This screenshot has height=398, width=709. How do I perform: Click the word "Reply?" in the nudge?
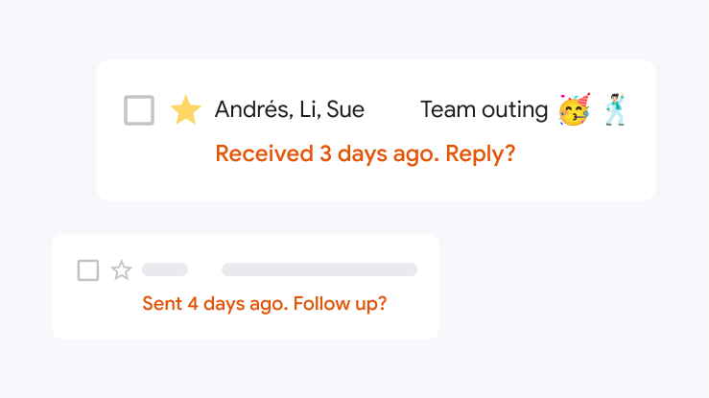[481, 153]
